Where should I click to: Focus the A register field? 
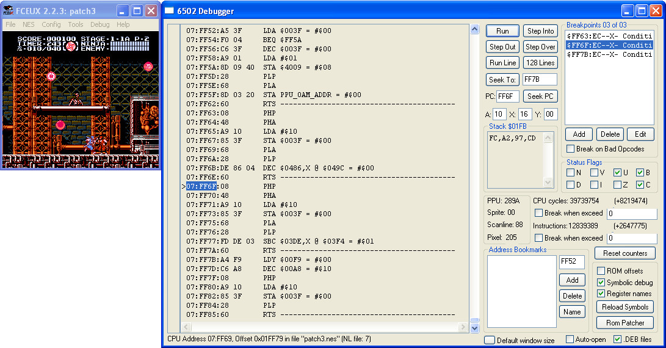(x=499, y=114)
